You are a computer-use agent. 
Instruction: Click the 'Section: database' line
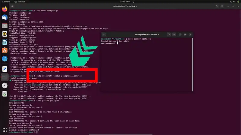click(x=19, y=19)
